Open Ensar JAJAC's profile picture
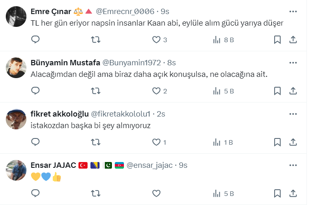 pyautogui.click(x=16, y=170)
